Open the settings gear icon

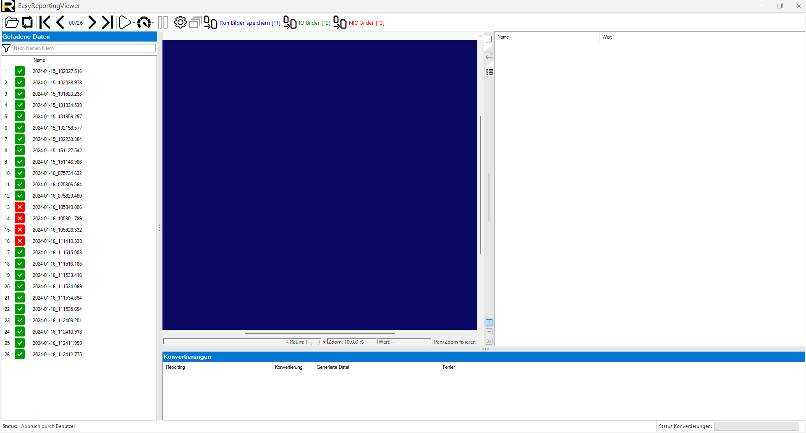tap(180, 23)
